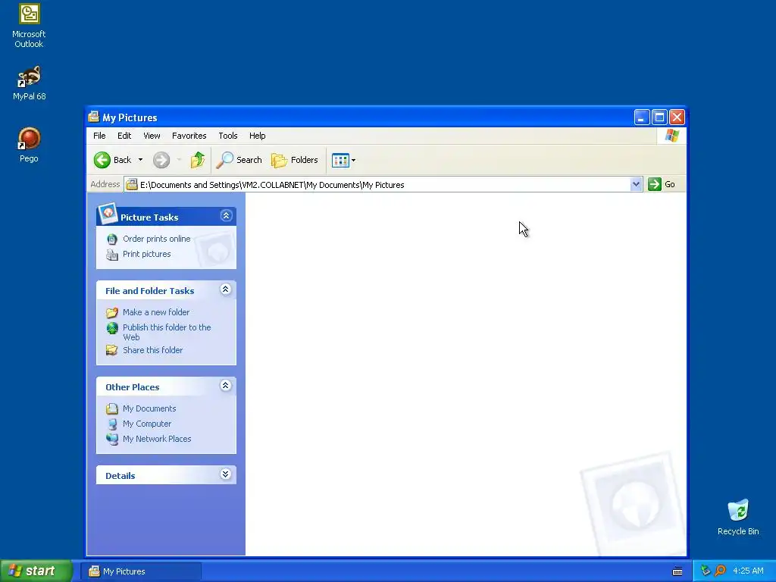Open the Help menu
This screenshot has height=582, width=776.
pyautogui.click(x=258, y=136)
